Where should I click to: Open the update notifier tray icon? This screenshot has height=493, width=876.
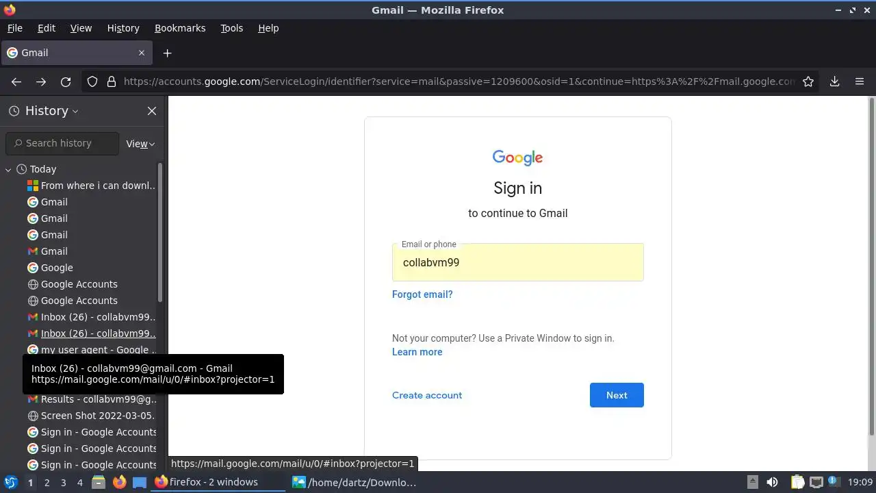[x=834, y=482]
